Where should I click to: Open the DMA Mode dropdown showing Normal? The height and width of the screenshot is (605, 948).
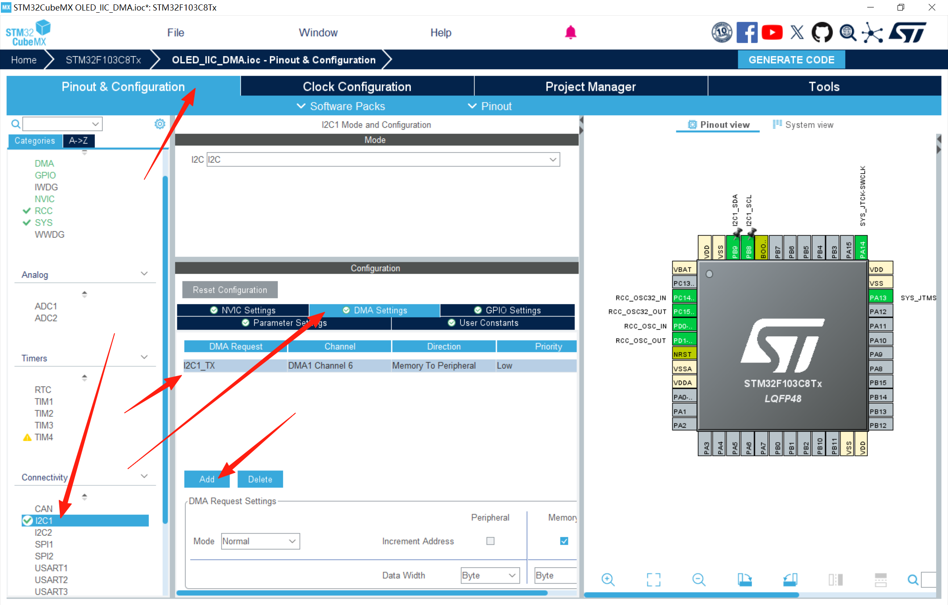[260, 541]
